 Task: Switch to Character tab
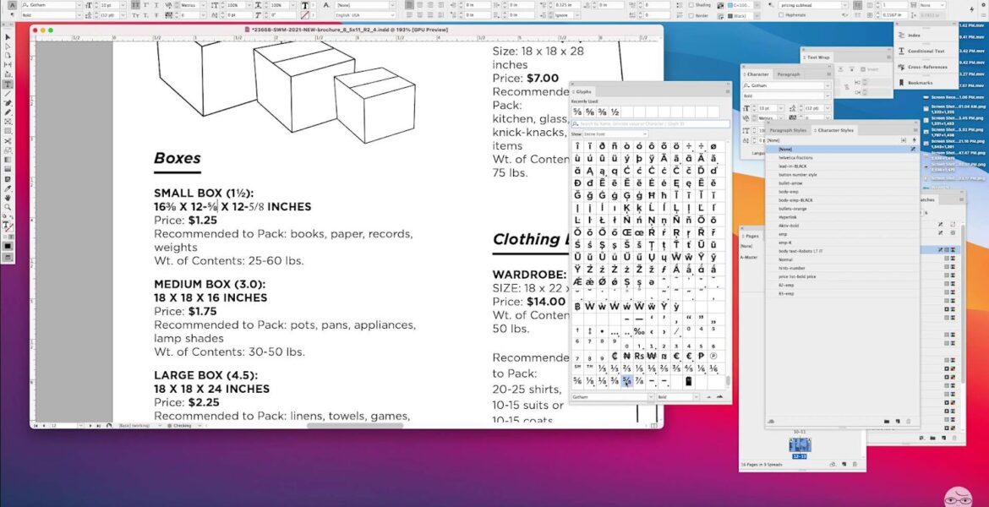[x=757, y=74]
